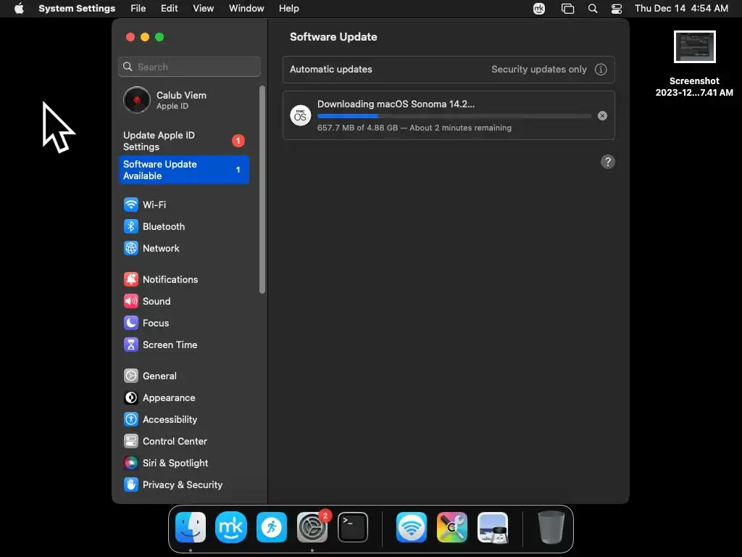Click Downloading macOS Sonoma 14.2 text

click(396, 104)
